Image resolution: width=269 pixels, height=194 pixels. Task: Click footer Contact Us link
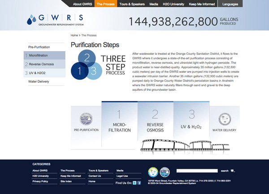[95, 176]
